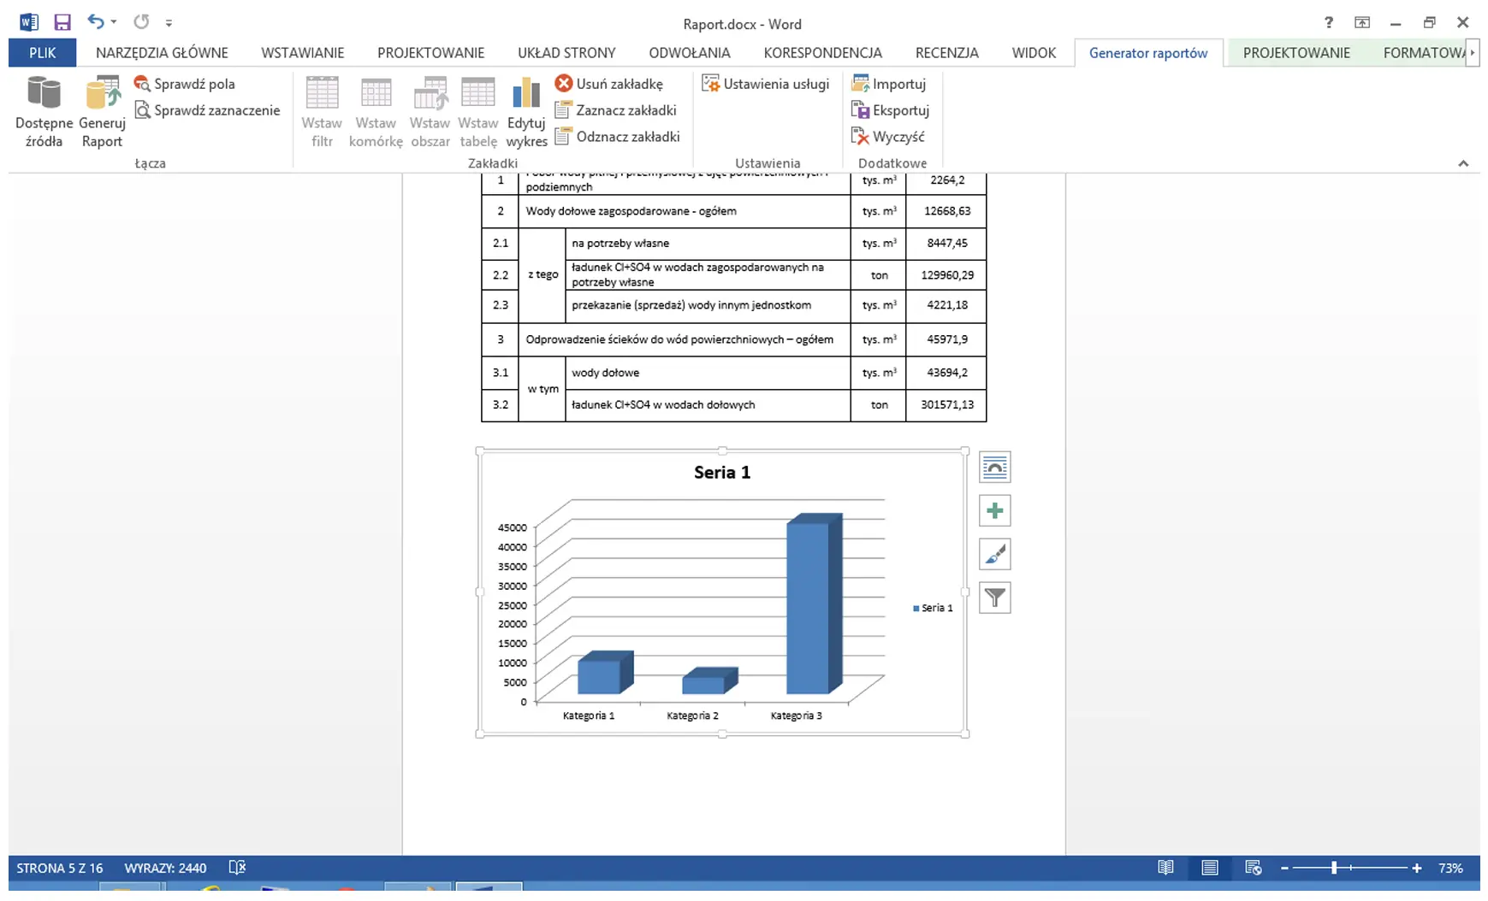Open Ribbon Display Options button
The height and width of the screenshot is (901, 1488).
click(x=1362, y=23)
